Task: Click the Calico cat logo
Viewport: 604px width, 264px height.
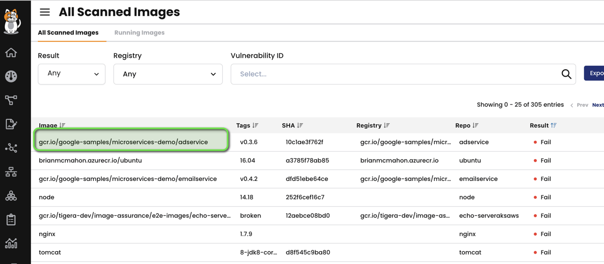Action: pyautogui.click(x=12, y=21)
